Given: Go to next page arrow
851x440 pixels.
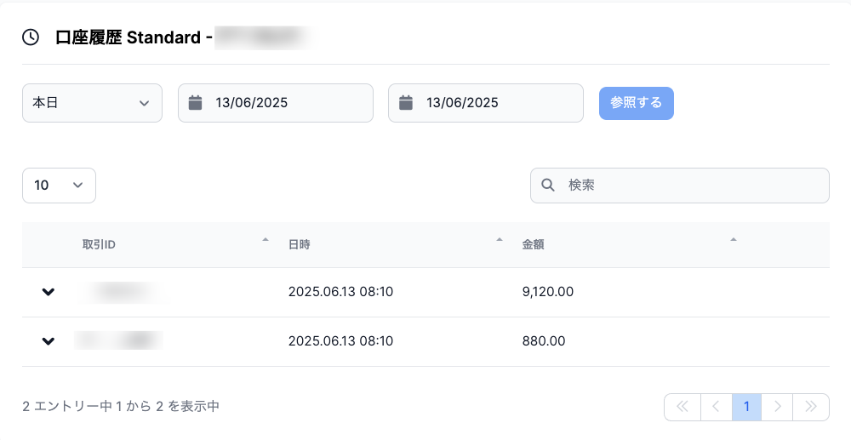Looking at the screenshot, I should tap(777, 407).
